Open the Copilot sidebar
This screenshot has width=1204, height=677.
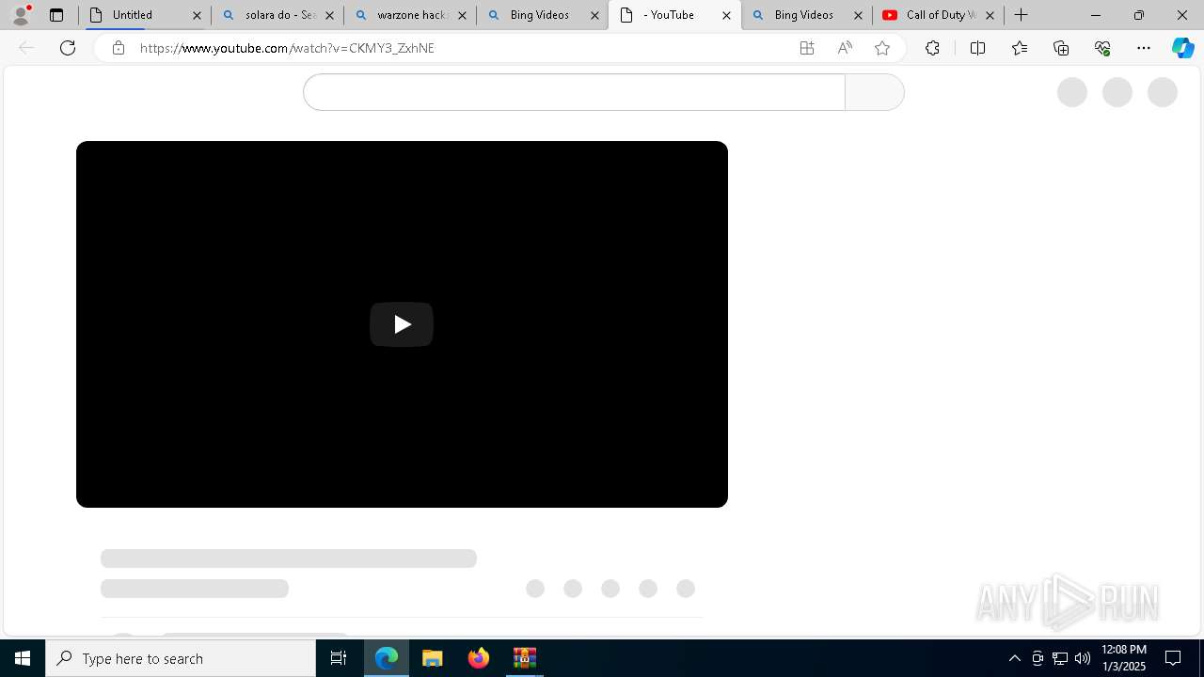tap(1183, 48)
